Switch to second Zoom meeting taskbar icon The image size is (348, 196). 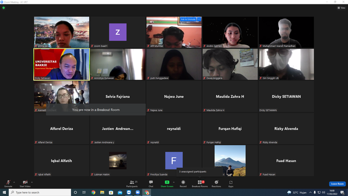pyautogui.click(x=138, y=192)
